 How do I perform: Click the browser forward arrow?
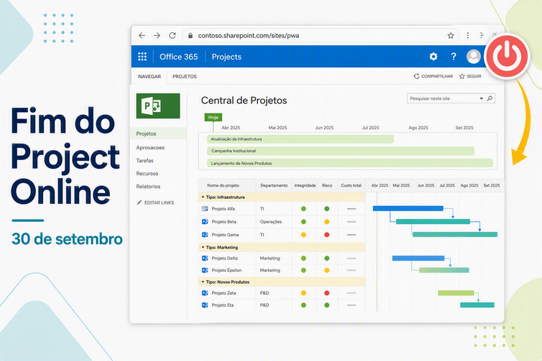tap(157, 36)
